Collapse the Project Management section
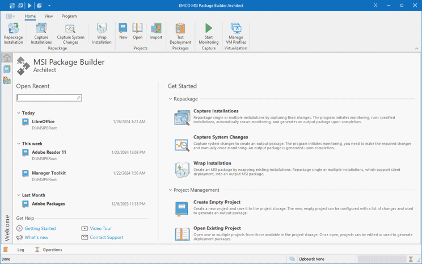This screenshot has height=264, width=422. pos(170,190)
